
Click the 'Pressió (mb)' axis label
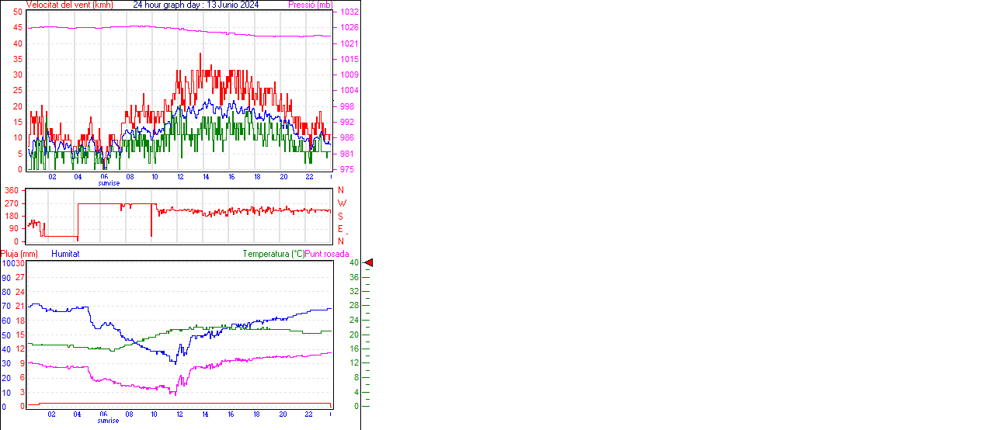coord(310,5)
